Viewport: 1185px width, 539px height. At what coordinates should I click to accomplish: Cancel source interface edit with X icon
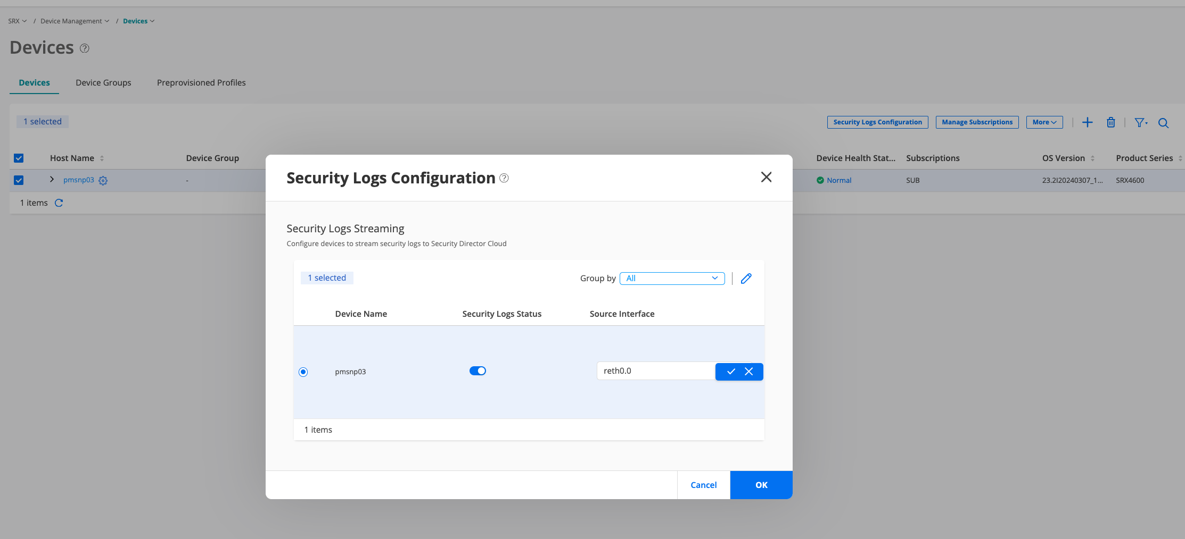click(749, 372)
